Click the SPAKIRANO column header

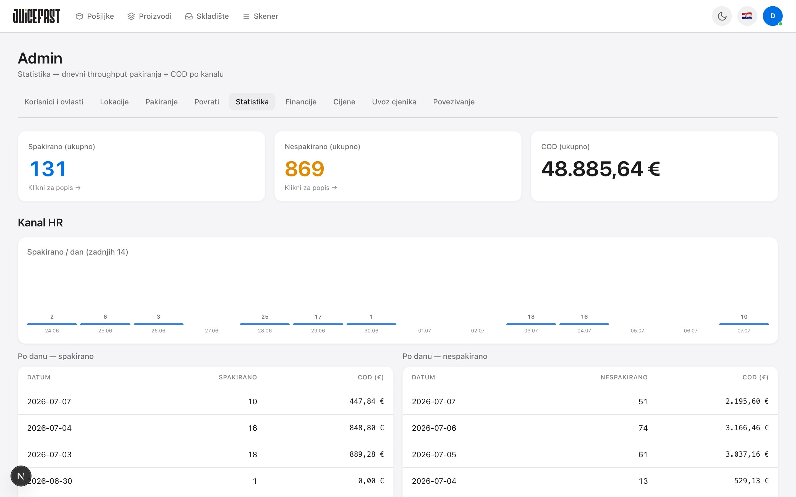238,377
